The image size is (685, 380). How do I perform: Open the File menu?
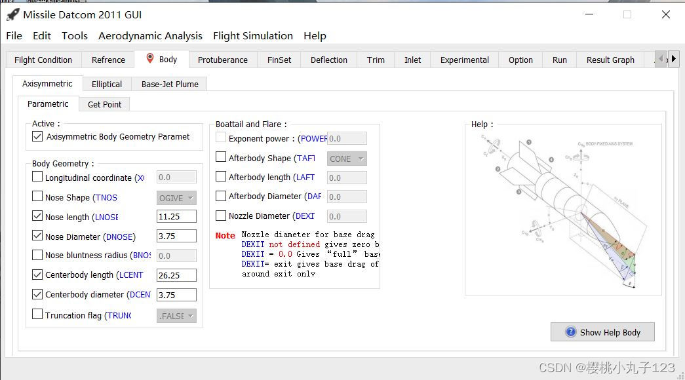click(x=14, y=36)
